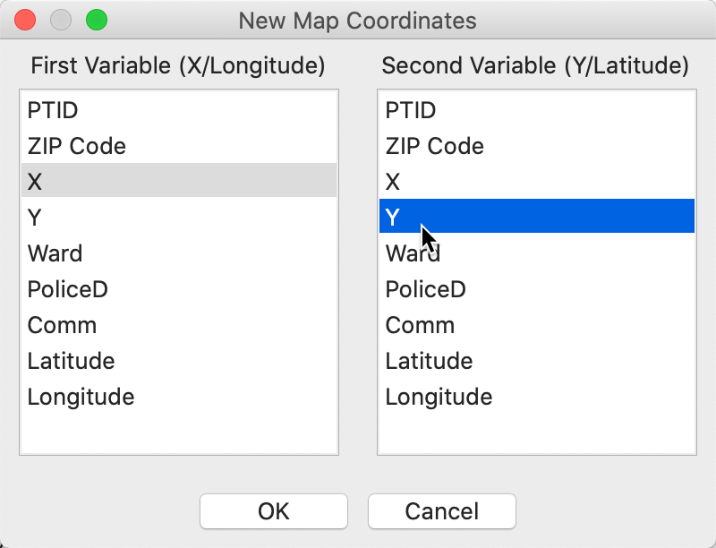Viewport: 716px width, 548px height.
Task: Select PoliceD in Second Variable list
Action: (537, 288)
